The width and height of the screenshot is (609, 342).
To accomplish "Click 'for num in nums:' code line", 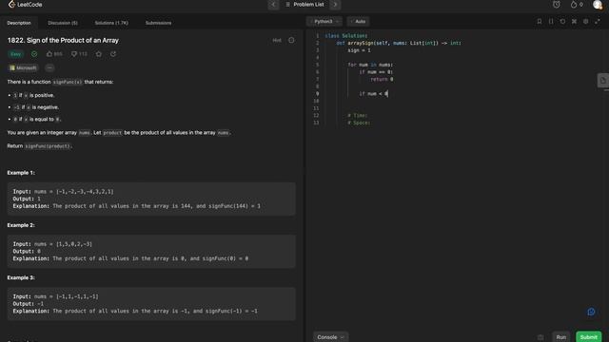I will 370,65.
